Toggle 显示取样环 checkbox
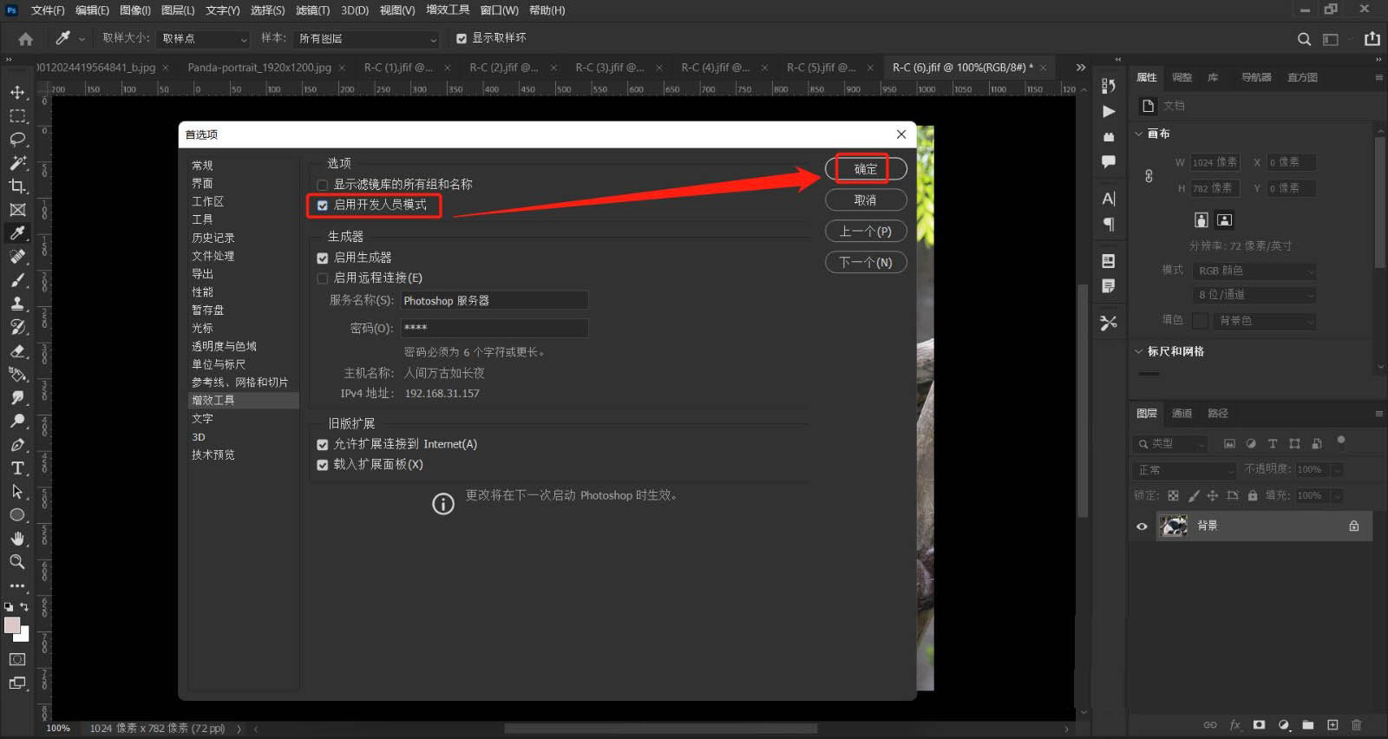This screenshot has width=1388, height=739. 462,38
